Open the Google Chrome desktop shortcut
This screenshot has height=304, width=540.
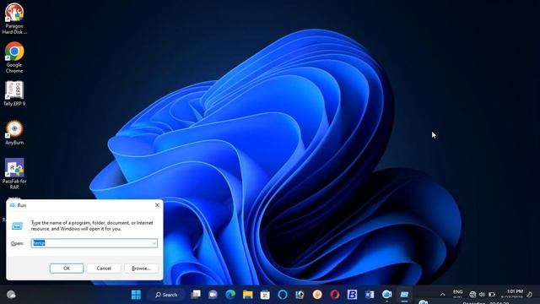[14, 57]
